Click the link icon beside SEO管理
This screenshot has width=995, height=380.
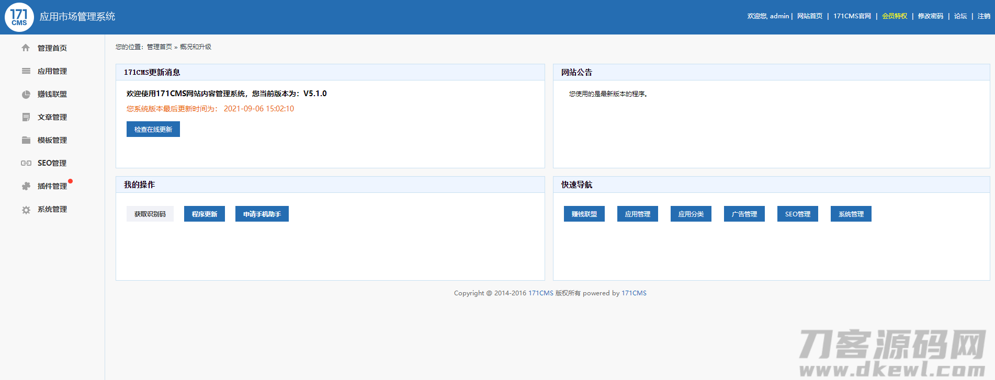pos(26,163)
